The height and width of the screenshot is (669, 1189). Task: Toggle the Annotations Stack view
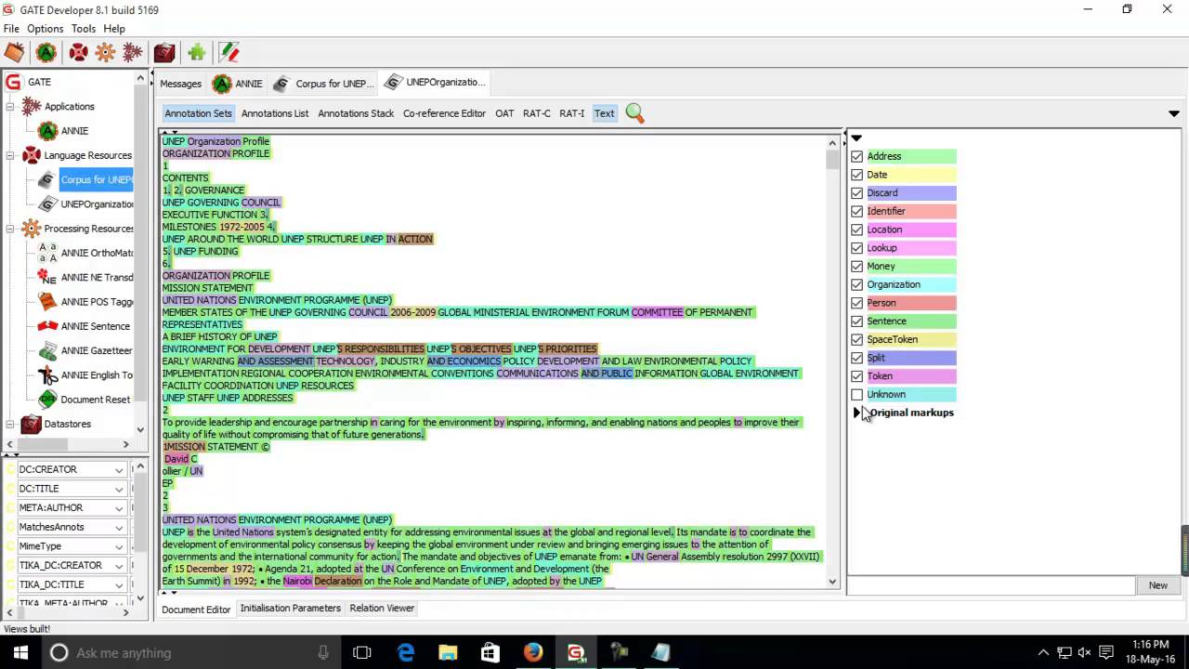click(356, 113)
